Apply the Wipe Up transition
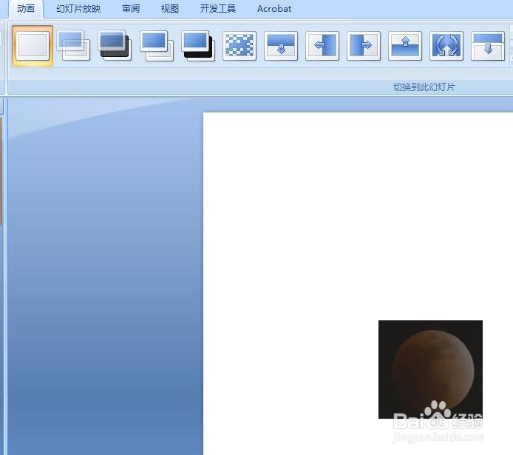The width and height of the screenshot is (513, 455). [405, 46]
